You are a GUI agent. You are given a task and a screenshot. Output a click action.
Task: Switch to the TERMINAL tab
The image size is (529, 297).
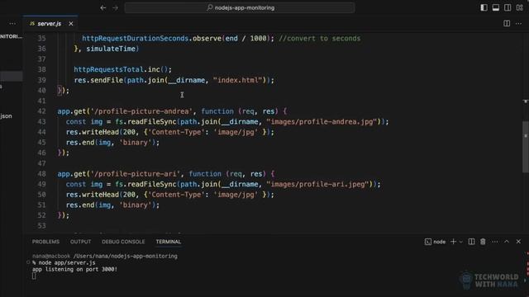coord(169,242)
